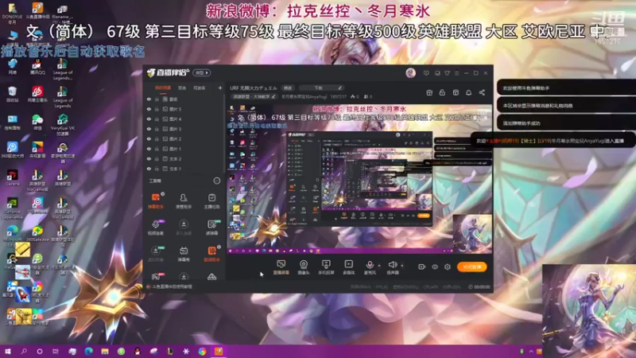The height and width of the screenshot is (358, 636).
Task: Click the unlock padlock icon in the header
Action: tap(442, 92)
